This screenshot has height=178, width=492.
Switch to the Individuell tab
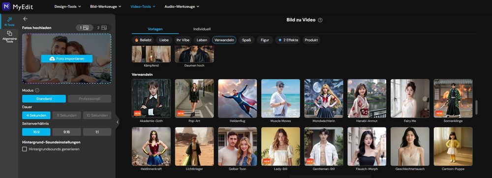202,29
